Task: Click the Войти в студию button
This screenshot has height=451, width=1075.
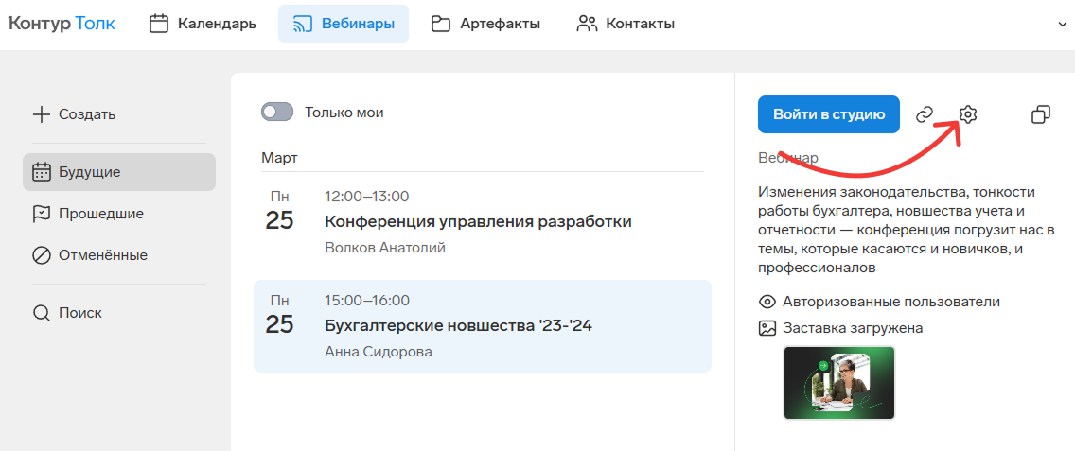Action: click(829, 114)
